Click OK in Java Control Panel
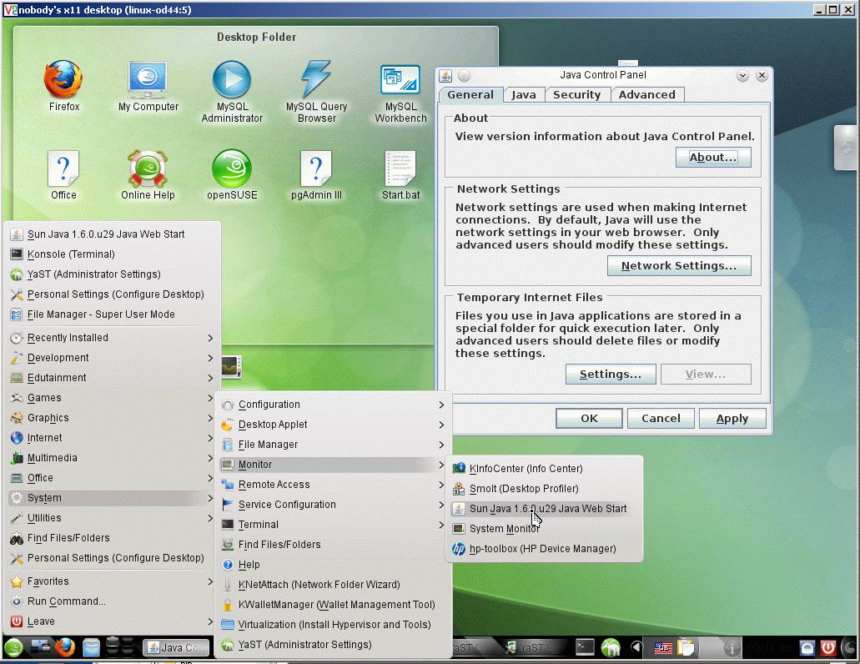 pyautogui.click(x=589, y=419)
